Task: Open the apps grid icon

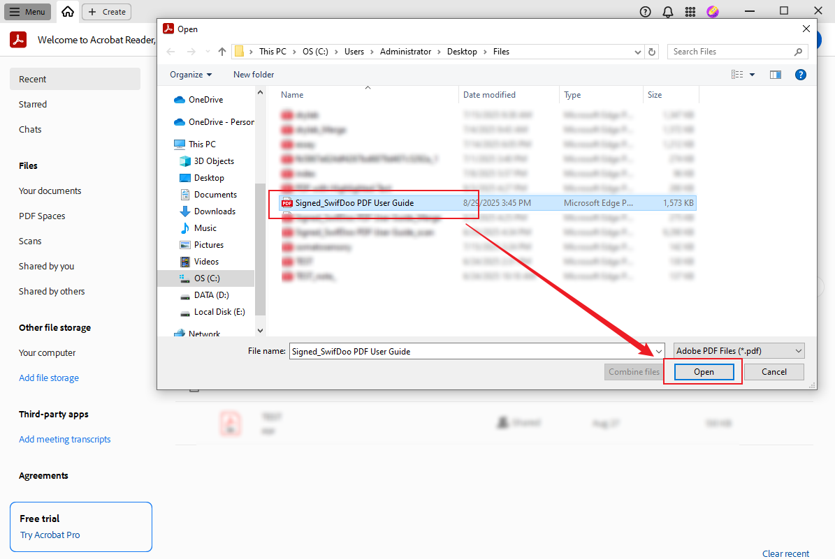Action: pyautogui.click(x=690, y=12)
